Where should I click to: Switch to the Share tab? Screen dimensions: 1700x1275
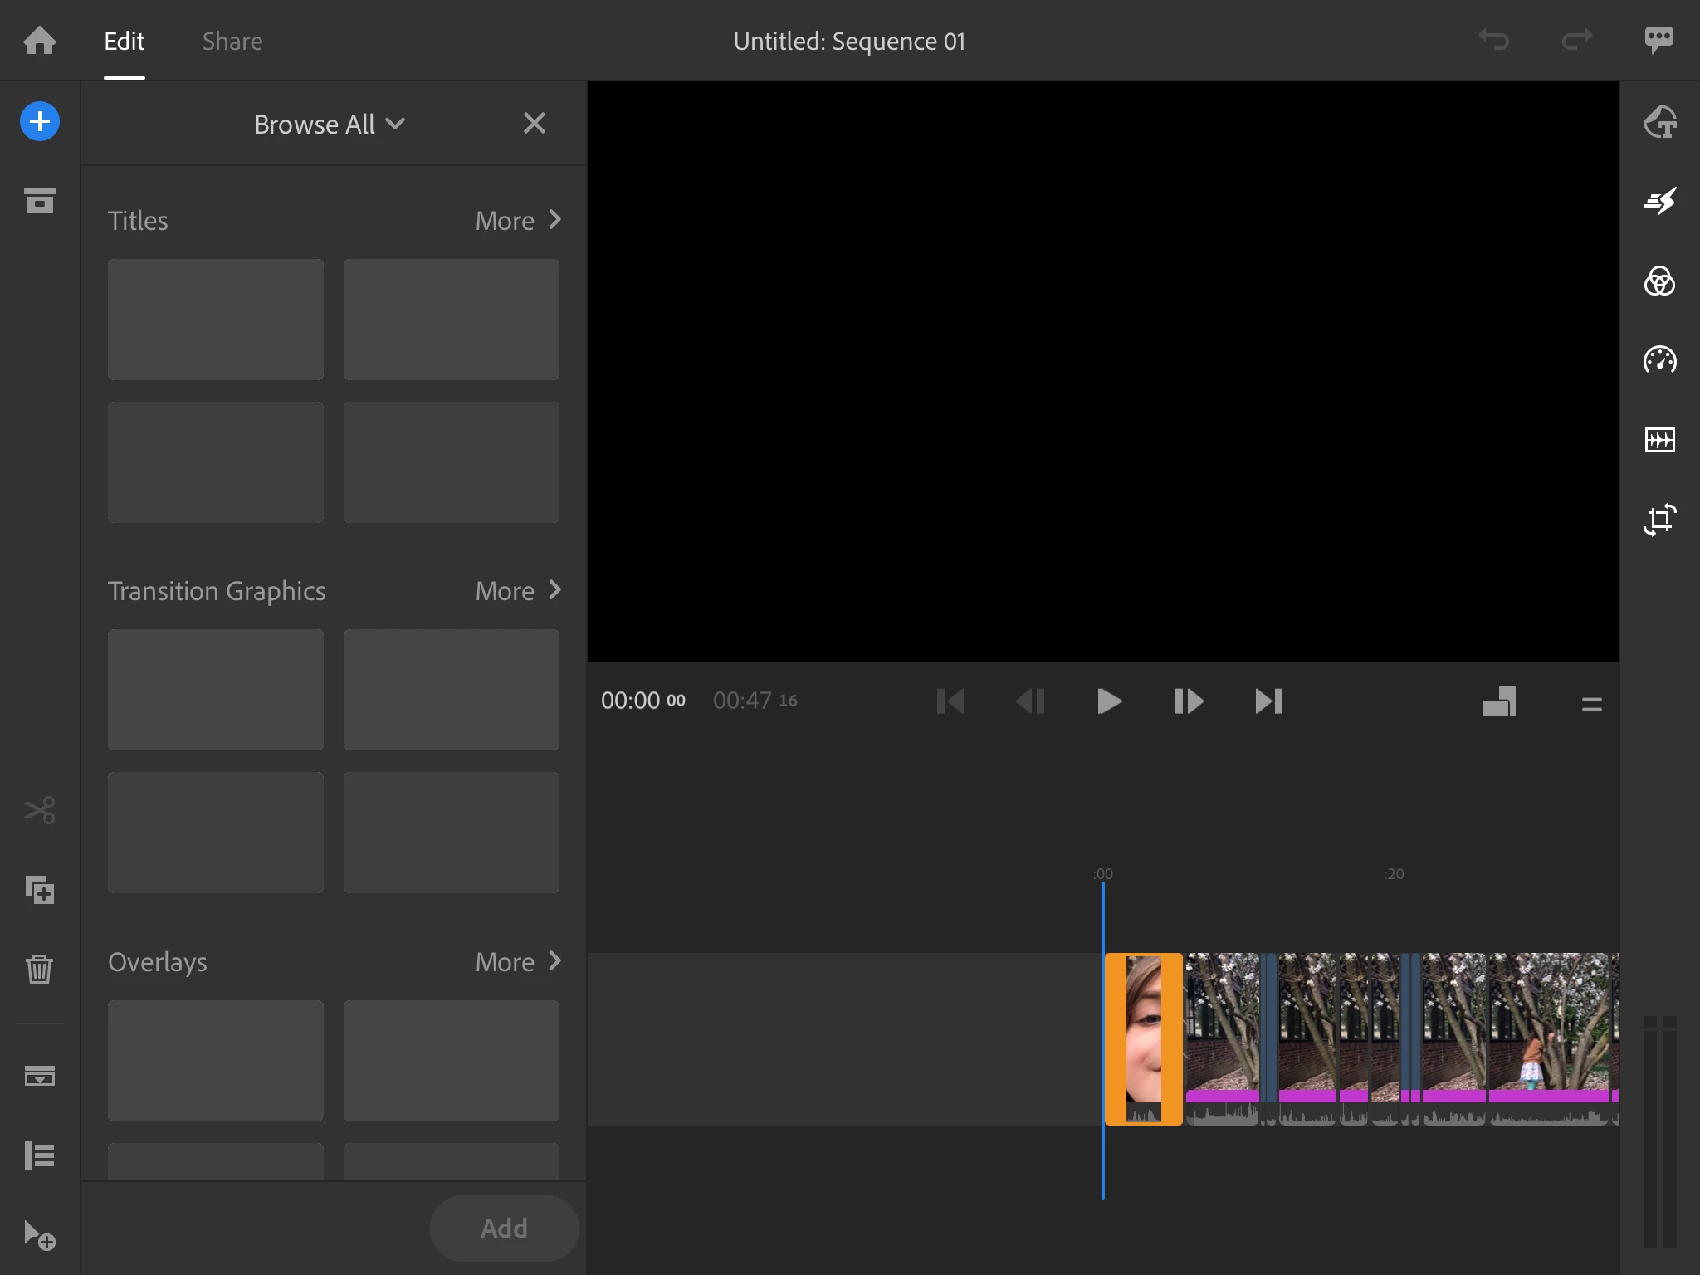[232, 42]
